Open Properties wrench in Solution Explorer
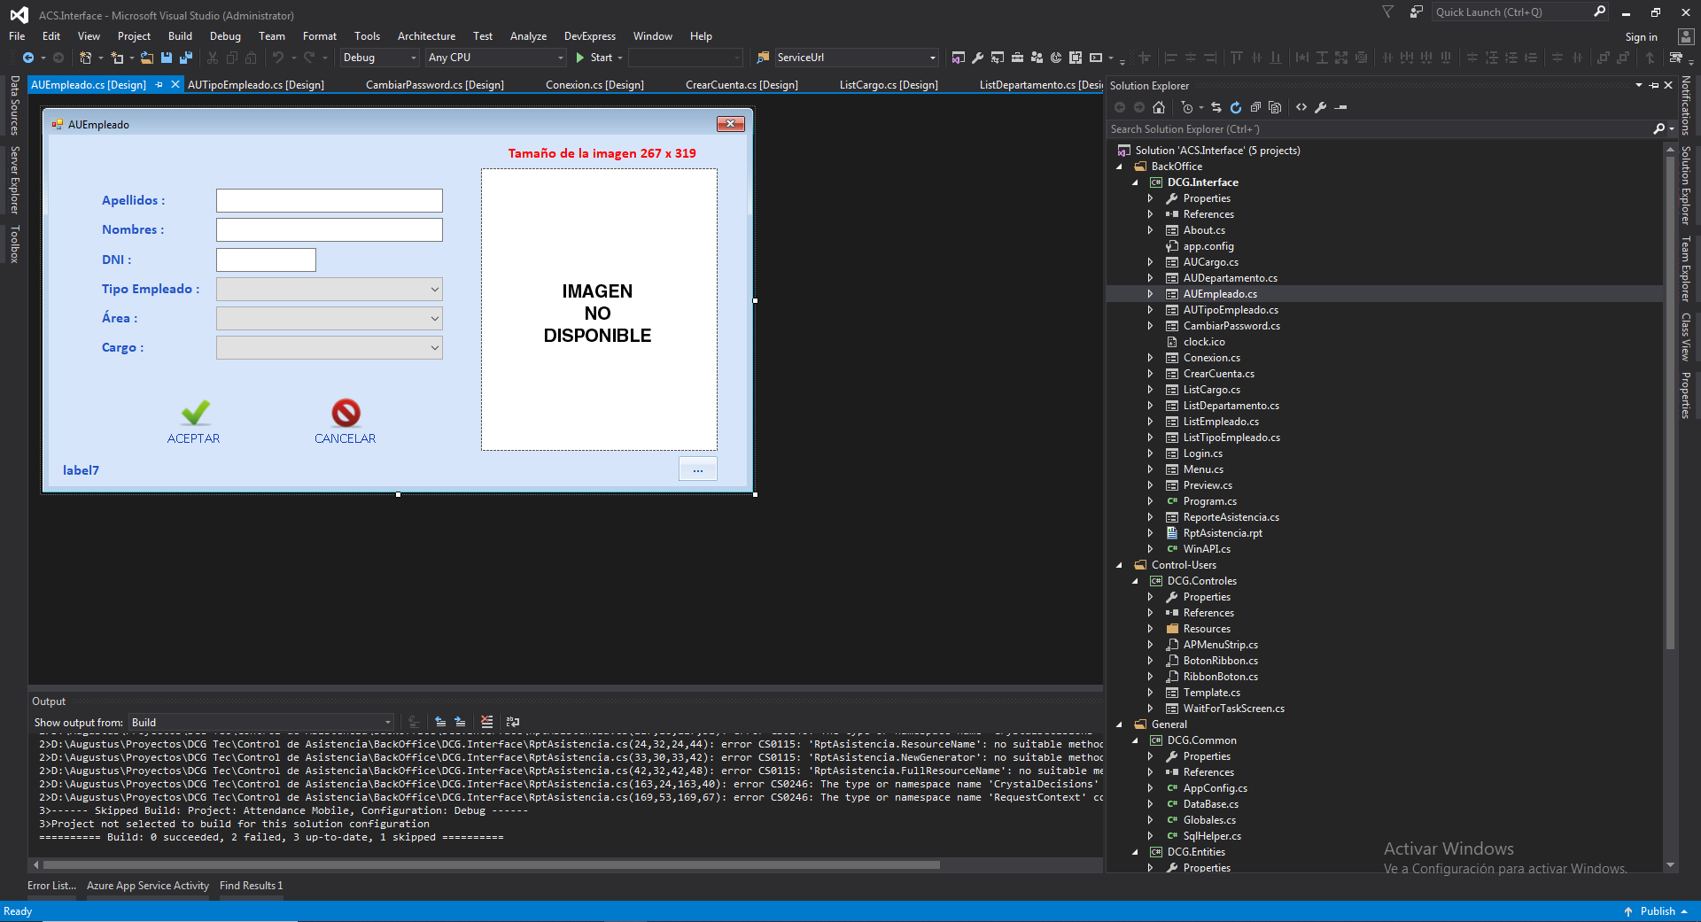Image resolution: width=1701 pixels, height=922 pixels. 1320,107
